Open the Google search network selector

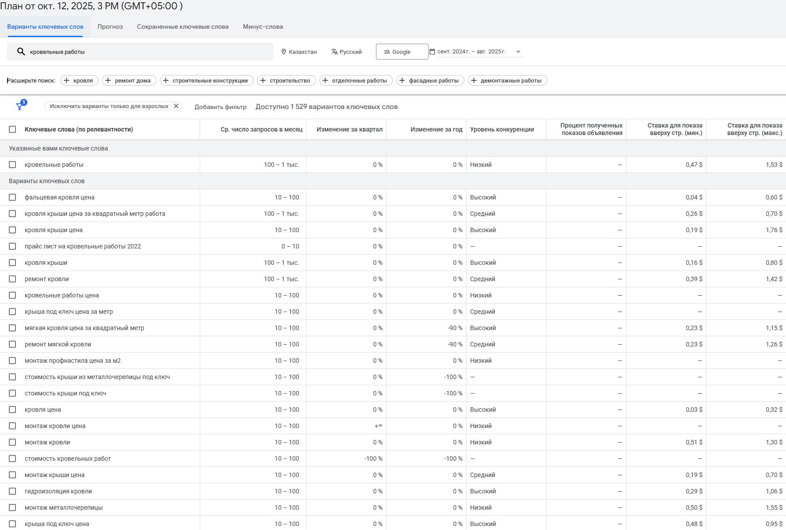402,52
